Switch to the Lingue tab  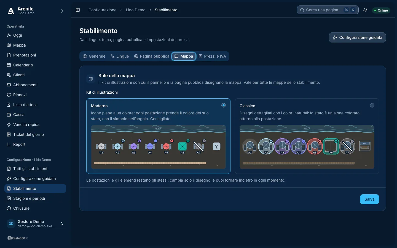click(x=120, y=56)
